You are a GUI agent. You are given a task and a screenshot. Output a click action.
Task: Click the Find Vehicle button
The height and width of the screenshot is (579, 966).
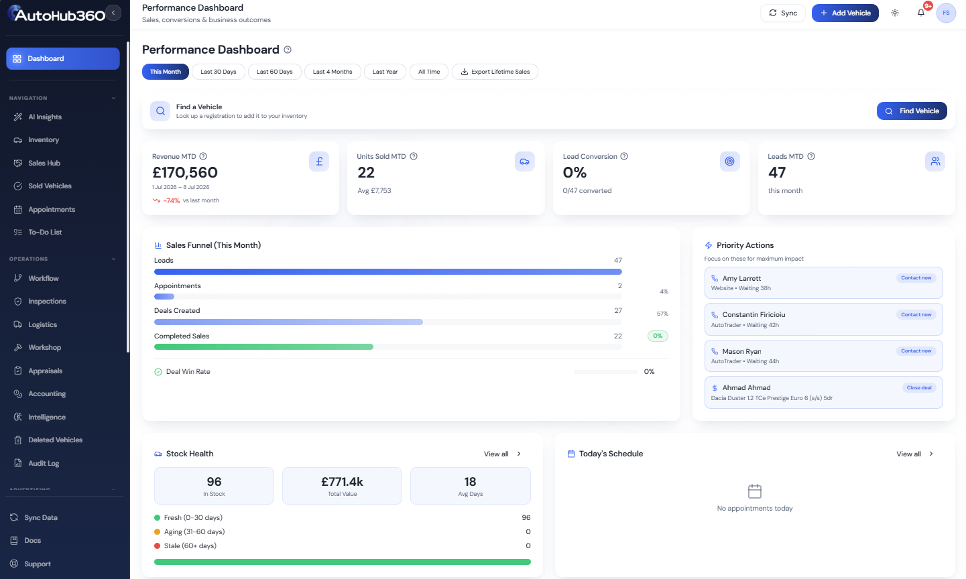[912, 111]
